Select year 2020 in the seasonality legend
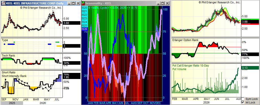Screen dimensions: 260x105 coord(85,8)
